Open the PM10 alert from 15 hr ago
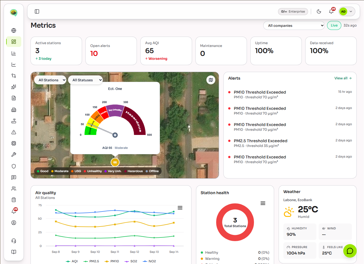Viewport: 364px width, 264px height. point(290,94)
